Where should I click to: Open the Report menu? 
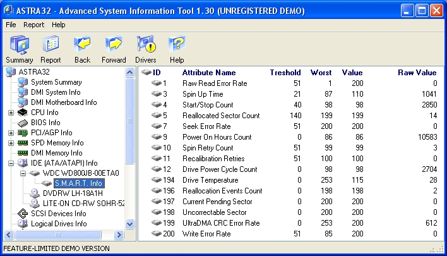click(x=33, y=25)
